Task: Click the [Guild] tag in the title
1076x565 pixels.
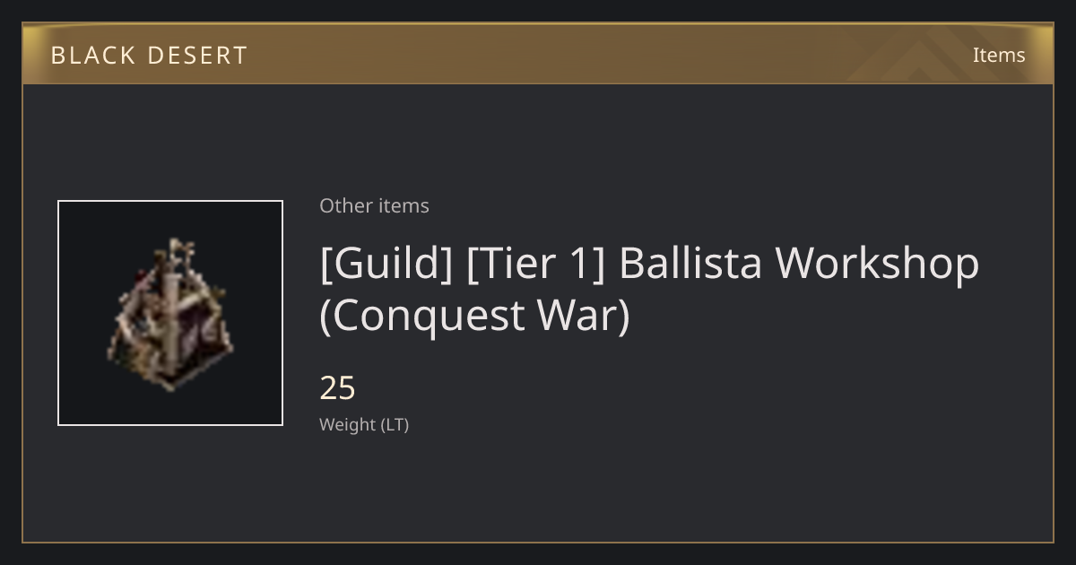Action: click(x=386, y=263)
